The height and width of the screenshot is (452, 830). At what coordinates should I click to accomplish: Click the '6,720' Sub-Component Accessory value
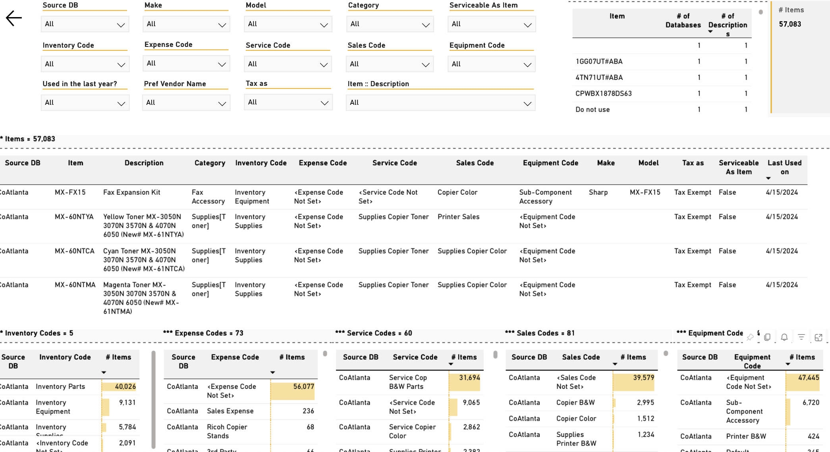[811, 402]
